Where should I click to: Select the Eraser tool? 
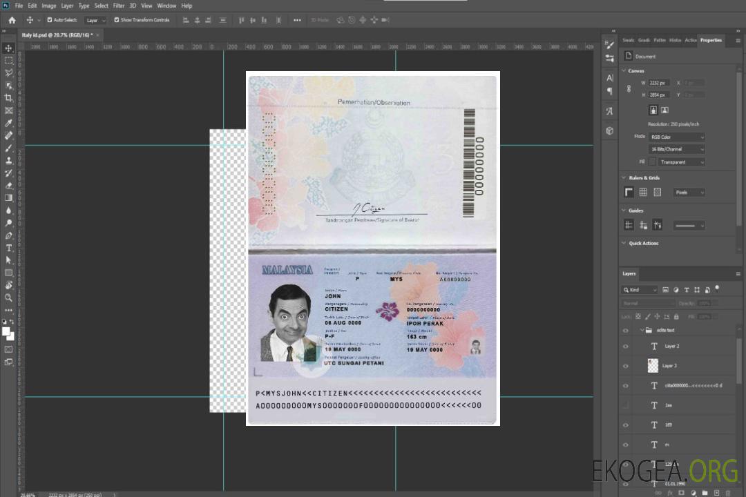tap(8, 186)
